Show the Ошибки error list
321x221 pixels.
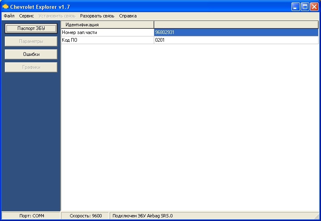point(31,54)
